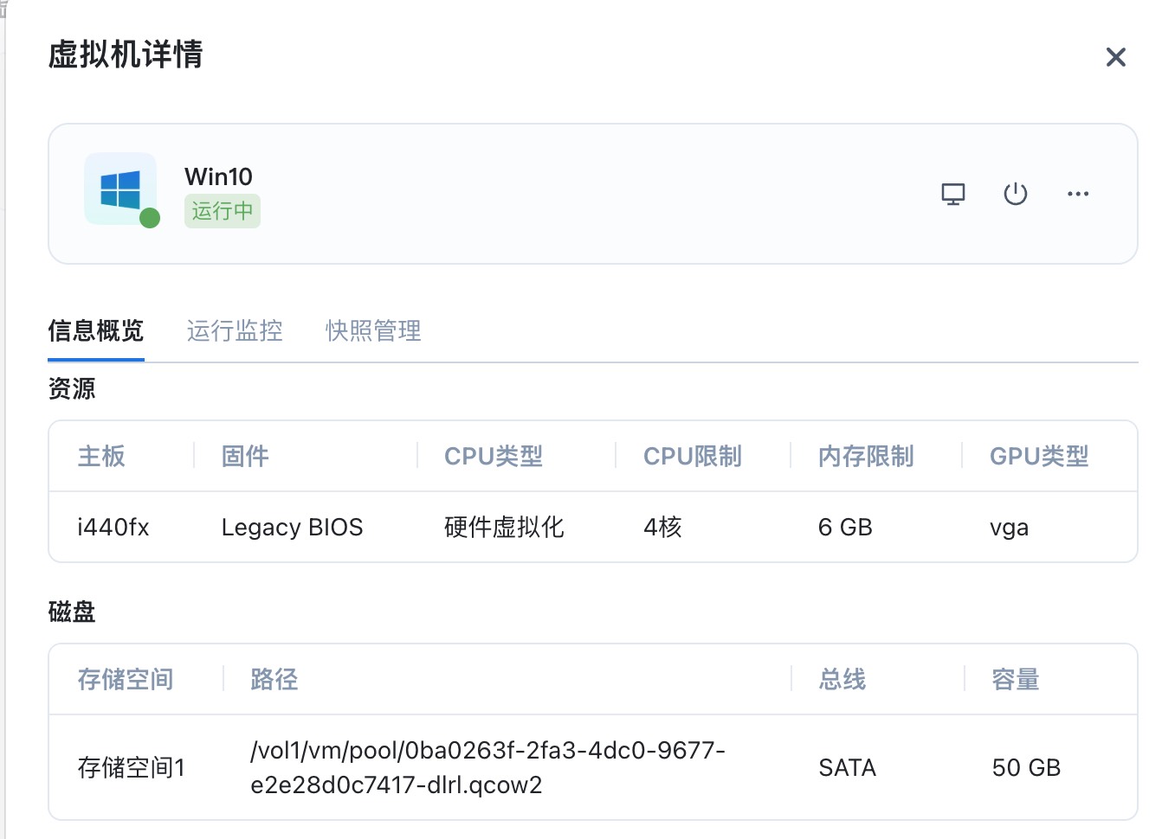The height and width of the screenshot is (839, 1162).
Task: Select the Legacy BIOS firmware value
Action: [x=292, y=527]
